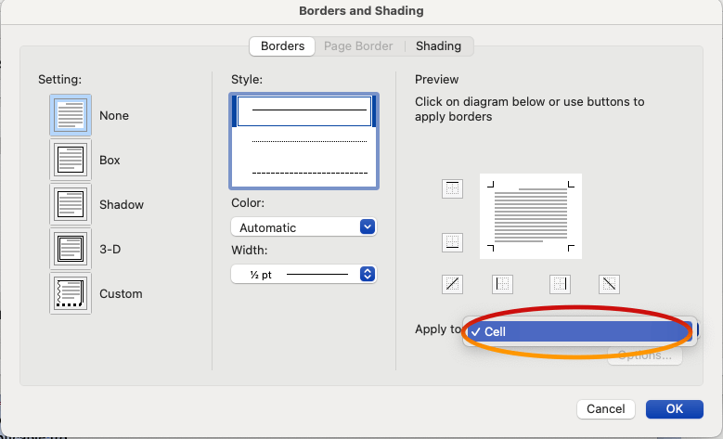Image resolution: width=723 pixels, height=439 pixels.
Task: Select the Shadow border setting icon
Action: (71, 204)
